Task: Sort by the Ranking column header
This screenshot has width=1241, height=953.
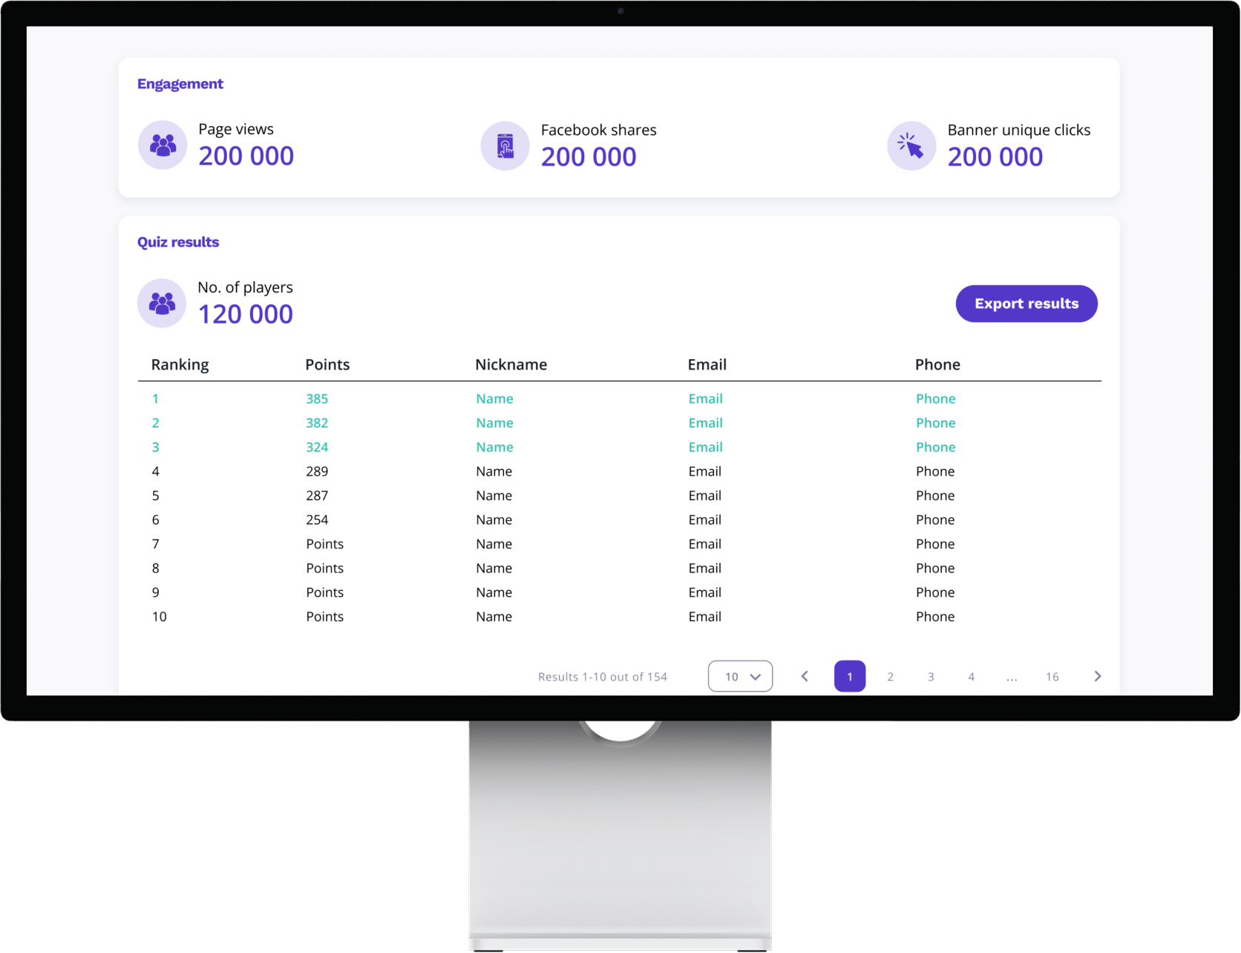Action: [x=180, y=364]
